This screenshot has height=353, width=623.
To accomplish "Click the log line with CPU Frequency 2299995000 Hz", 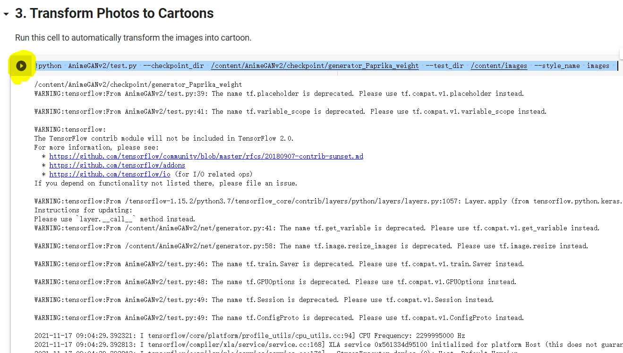I will click(250, 336).
